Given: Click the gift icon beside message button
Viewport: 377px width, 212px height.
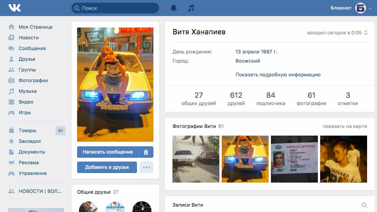Looking at the screenshot, I should point(146,152).
